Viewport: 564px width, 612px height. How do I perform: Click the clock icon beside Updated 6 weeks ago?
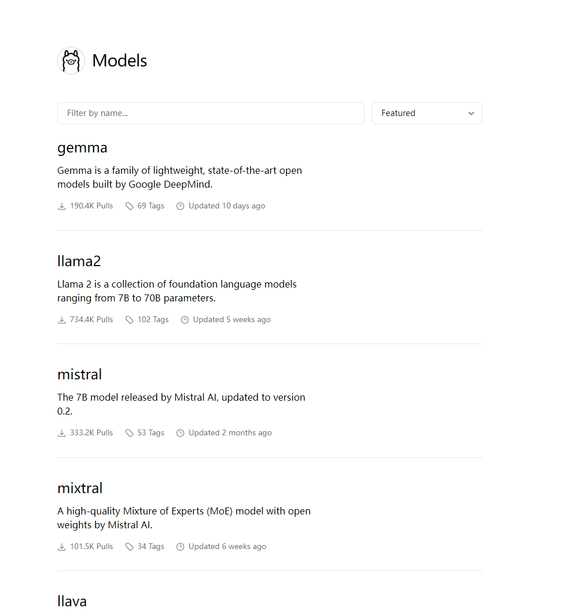pyautogui.click(x=180, y=547)
